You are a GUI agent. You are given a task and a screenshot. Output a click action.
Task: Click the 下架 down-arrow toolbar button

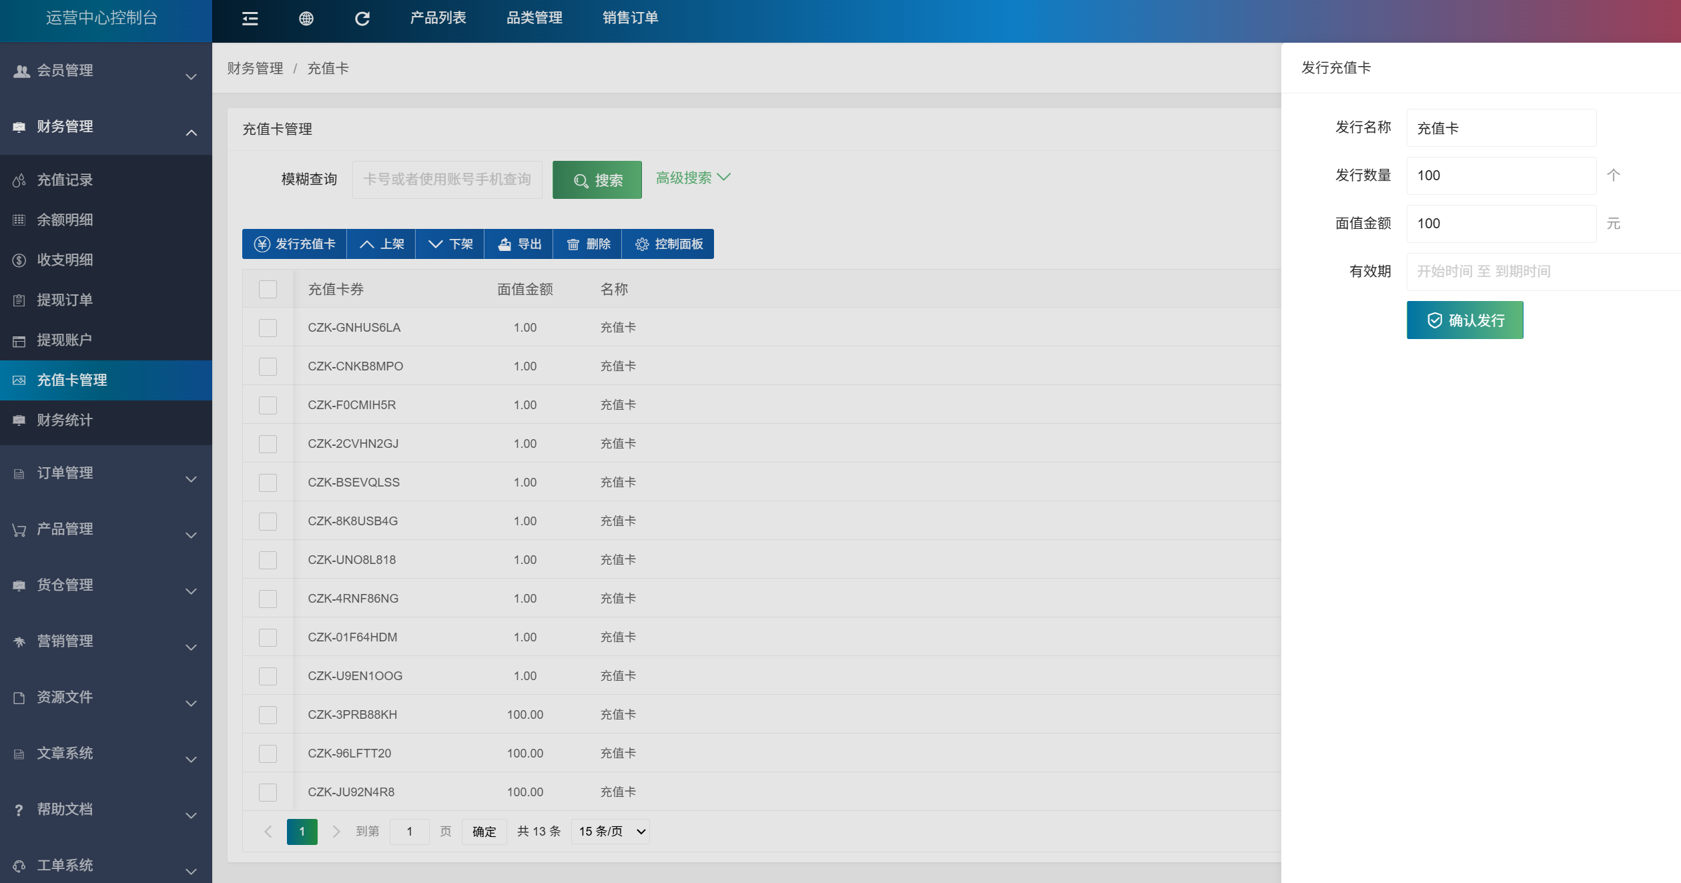[450, 244]
